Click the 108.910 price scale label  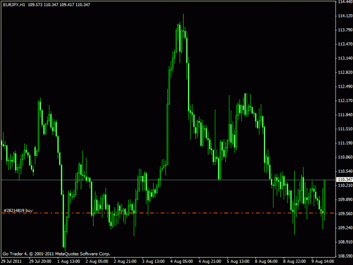345,242
